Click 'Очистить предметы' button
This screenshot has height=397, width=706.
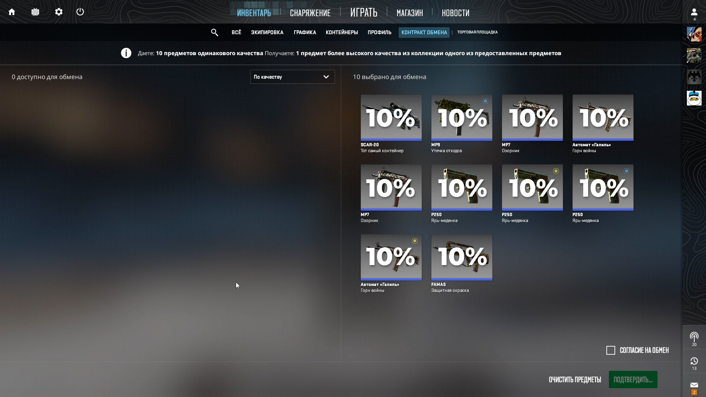tap(575, 380)
